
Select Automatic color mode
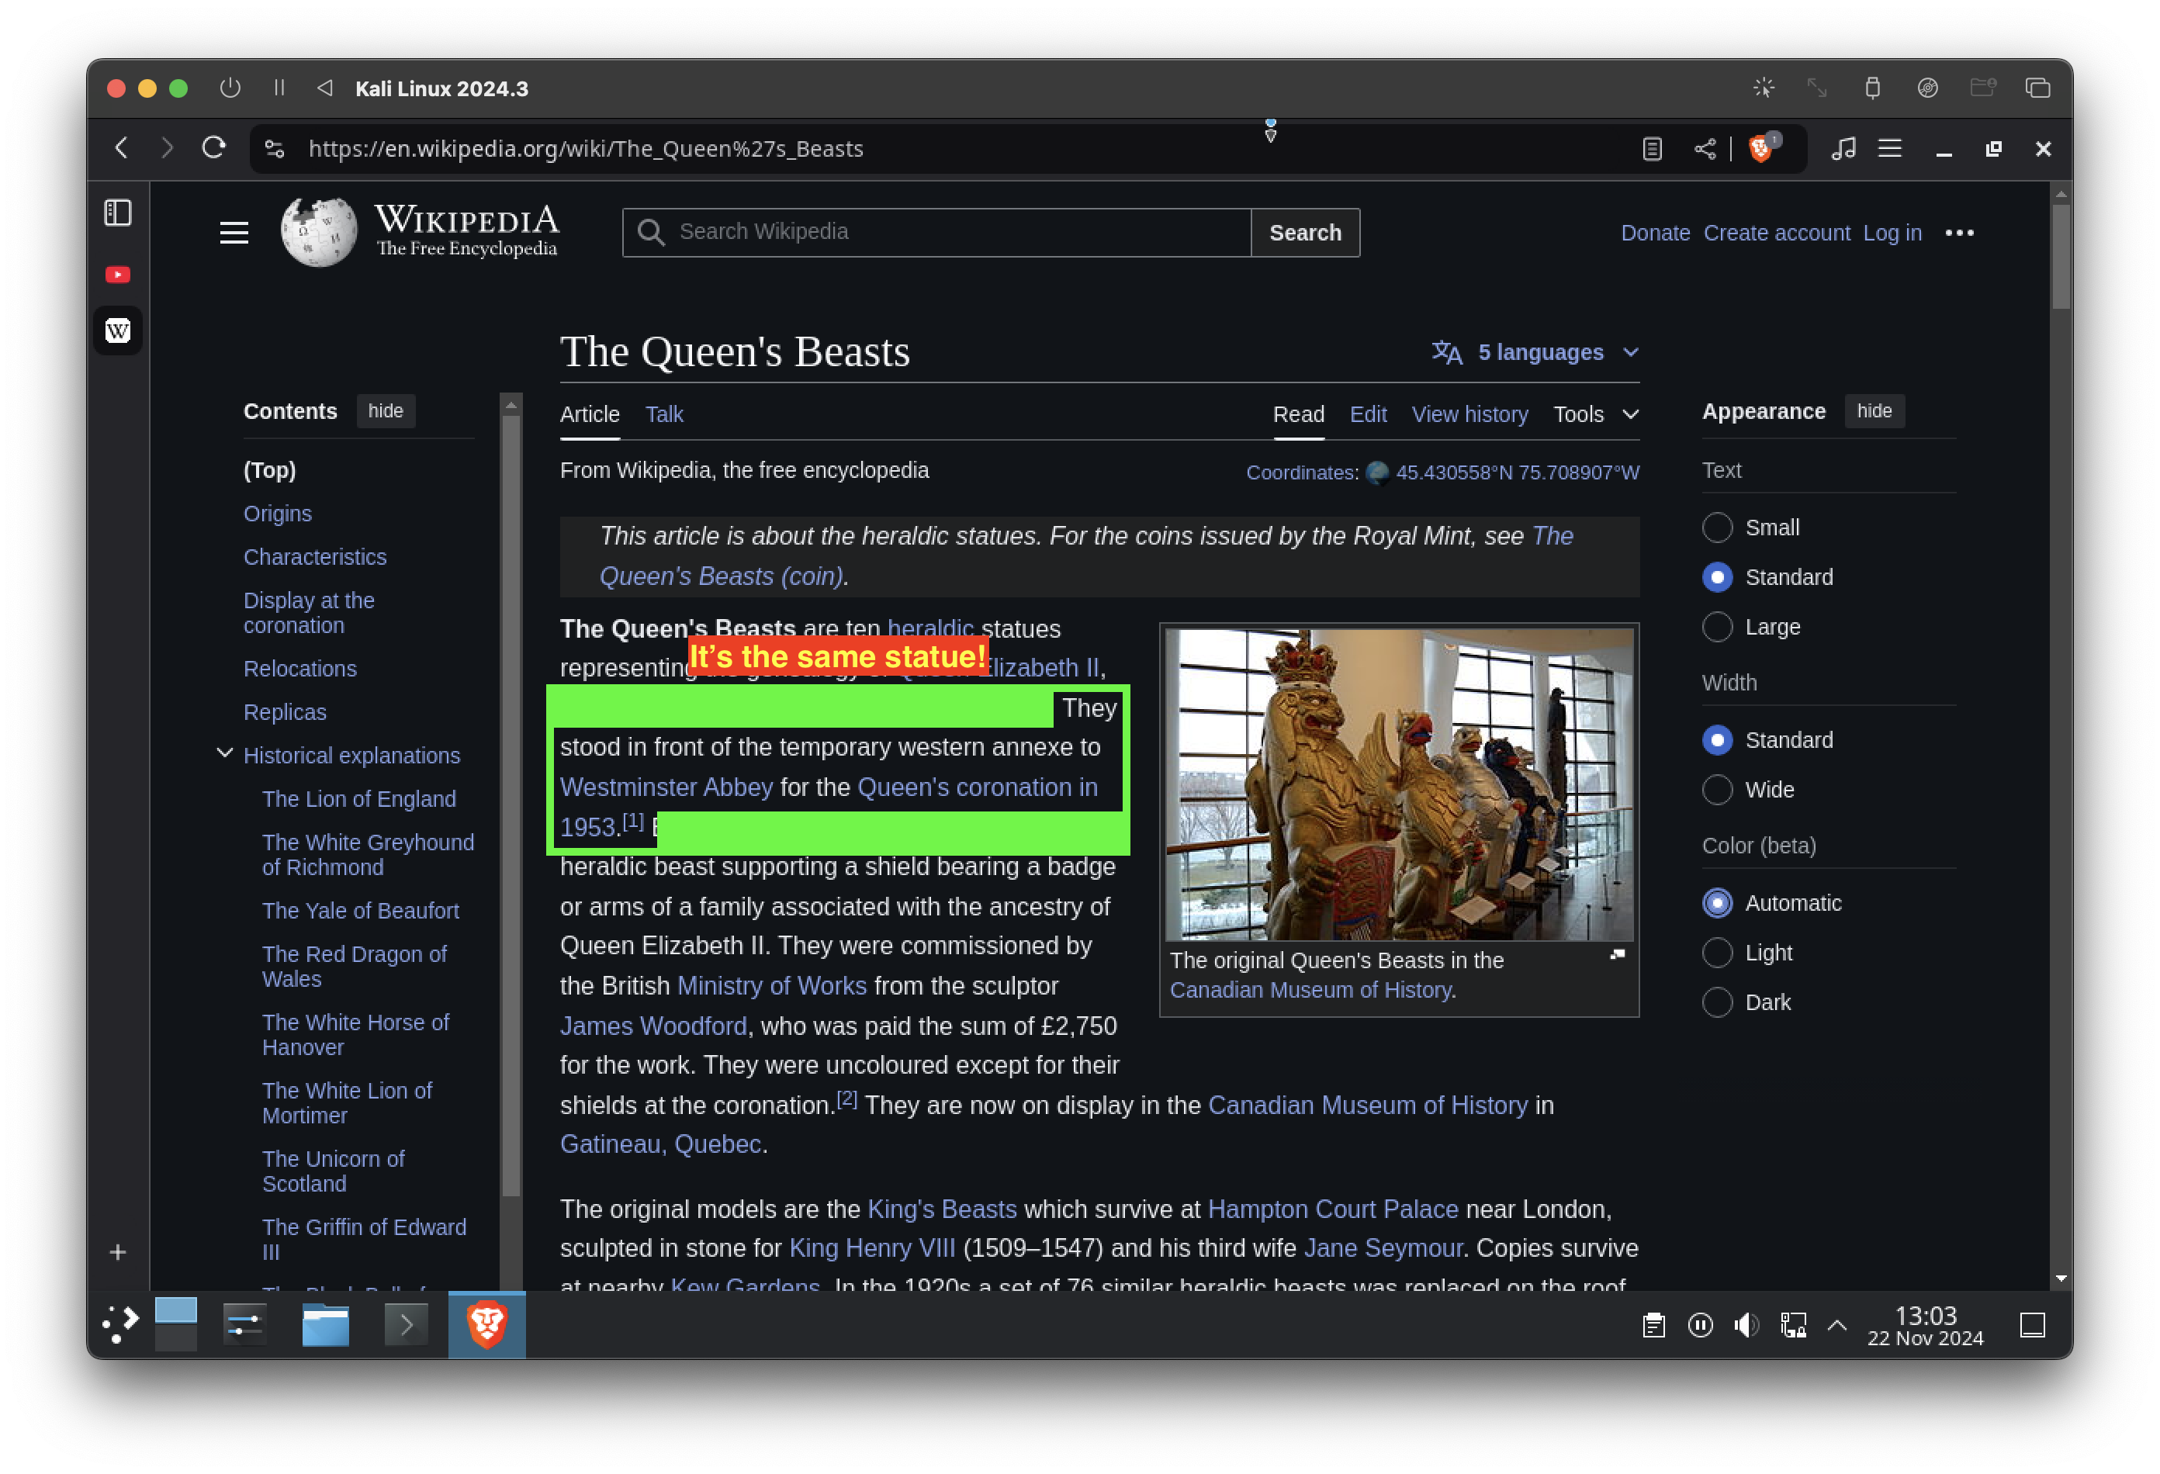[x=1718, y=902]
